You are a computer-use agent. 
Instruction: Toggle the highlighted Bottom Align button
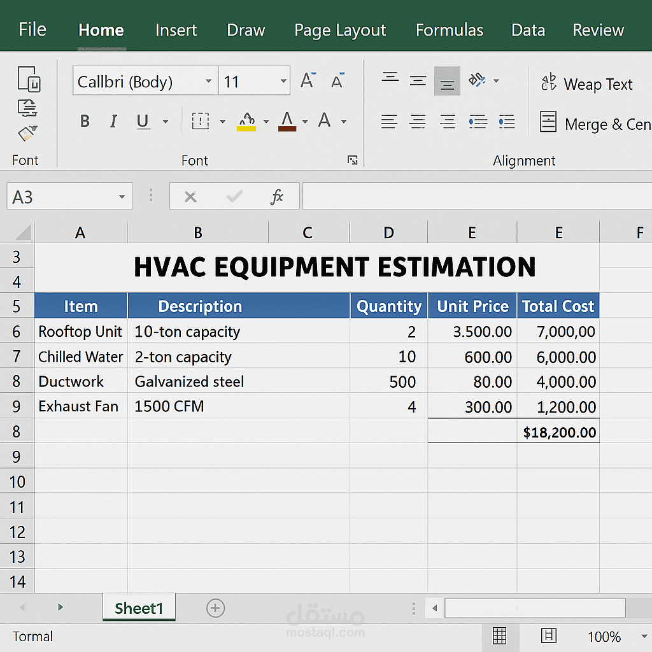[447, 81]
